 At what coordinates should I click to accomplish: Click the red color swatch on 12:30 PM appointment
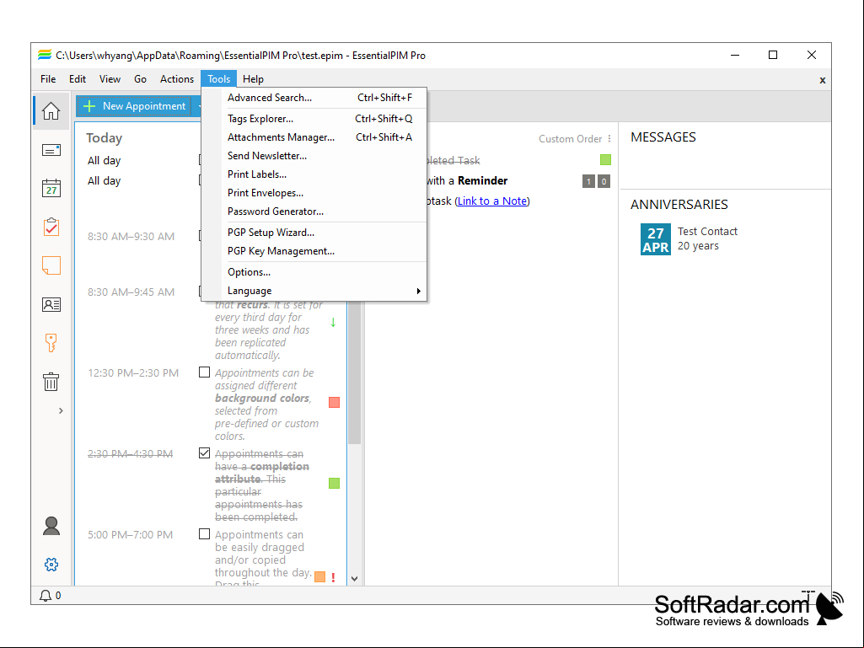pyautogui.click(x=334, y=403)
